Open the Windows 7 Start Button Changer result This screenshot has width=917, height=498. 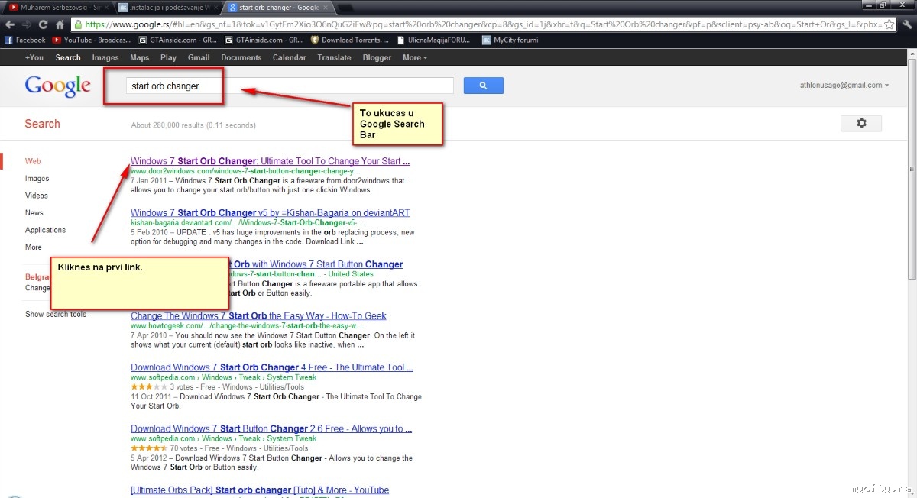(317, 264)
